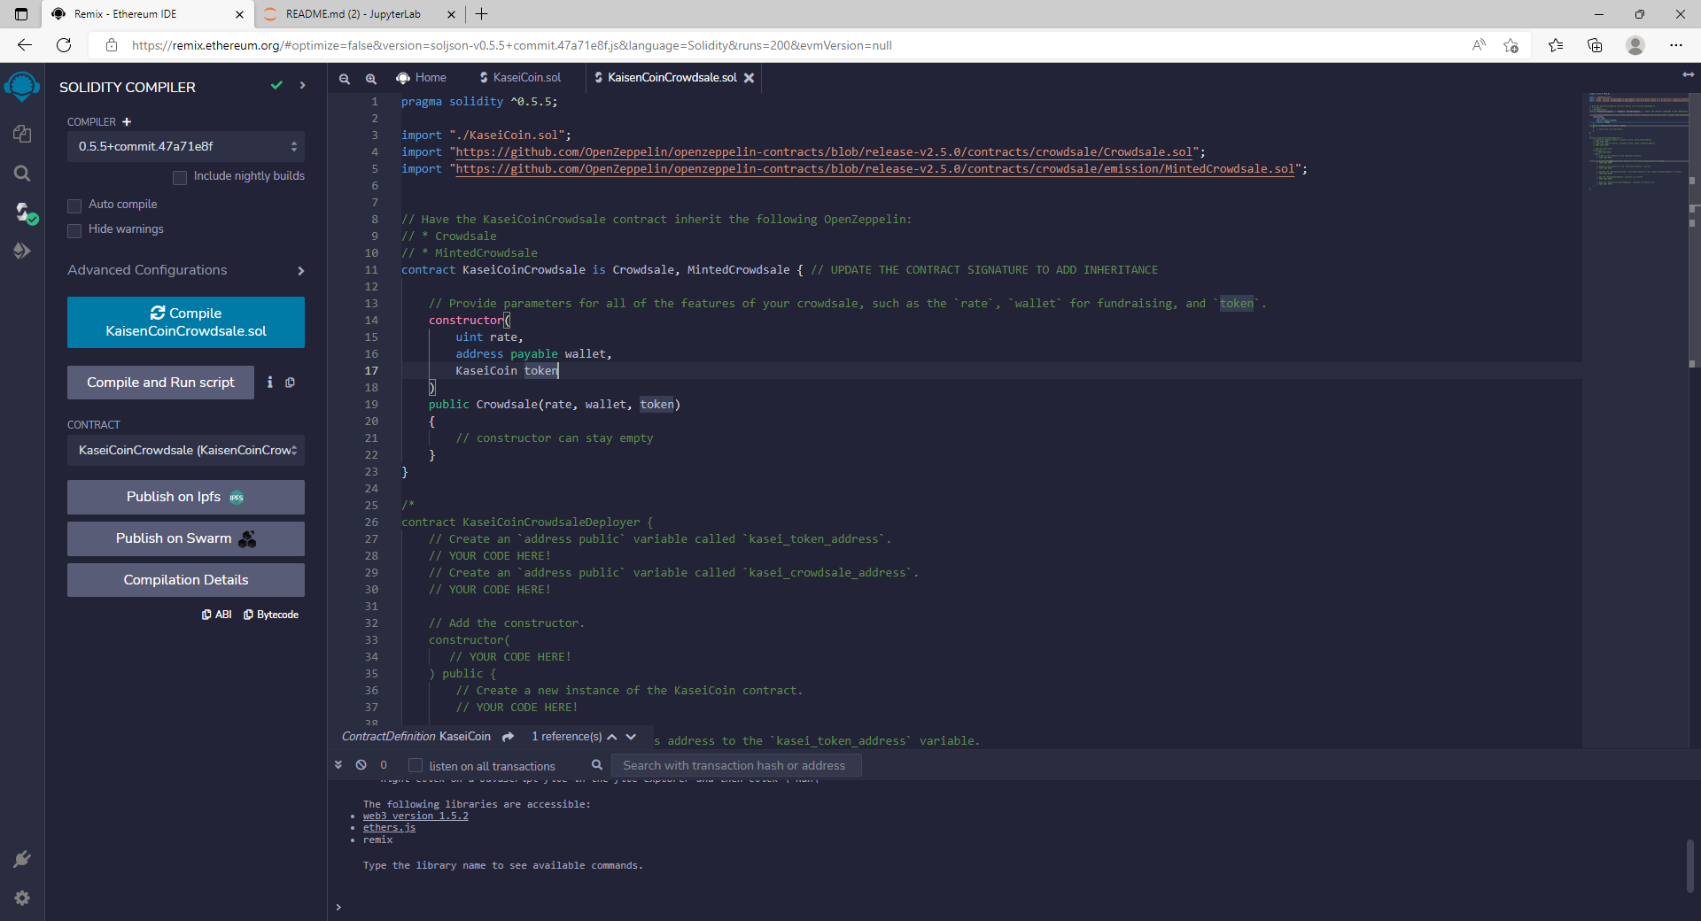
Task: Open the contract selection dropdown
Action: click(x=186, y=450)
